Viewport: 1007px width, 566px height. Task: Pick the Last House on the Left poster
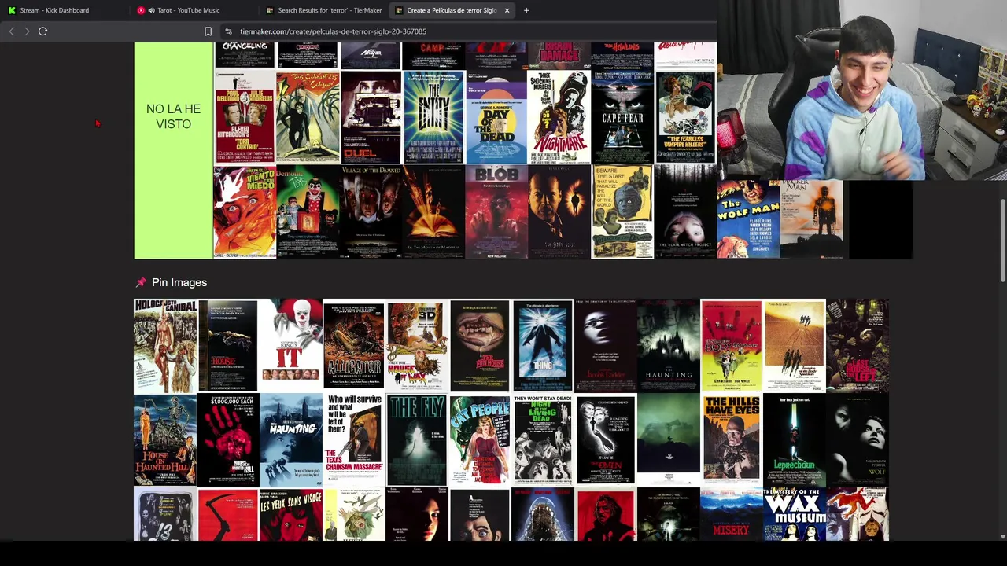(858, 346)
